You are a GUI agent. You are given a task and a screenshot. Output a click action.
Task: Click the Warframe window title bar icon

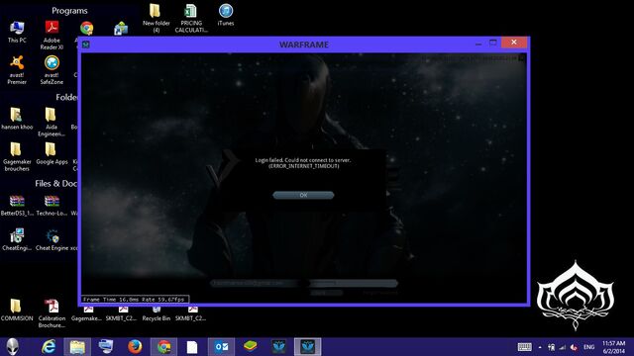pyautogui.click(x=86, y=44)
